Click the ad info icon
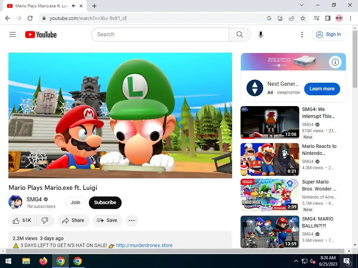 click(335, 62)
